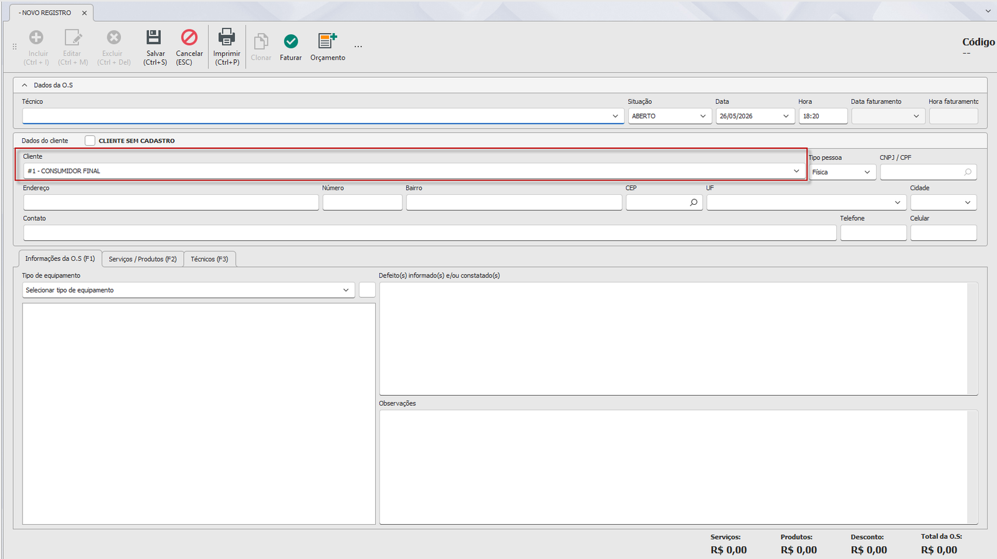Click the Hora time field
The width and height of the screenshot is (997, 559).
(x=823, y=116)
